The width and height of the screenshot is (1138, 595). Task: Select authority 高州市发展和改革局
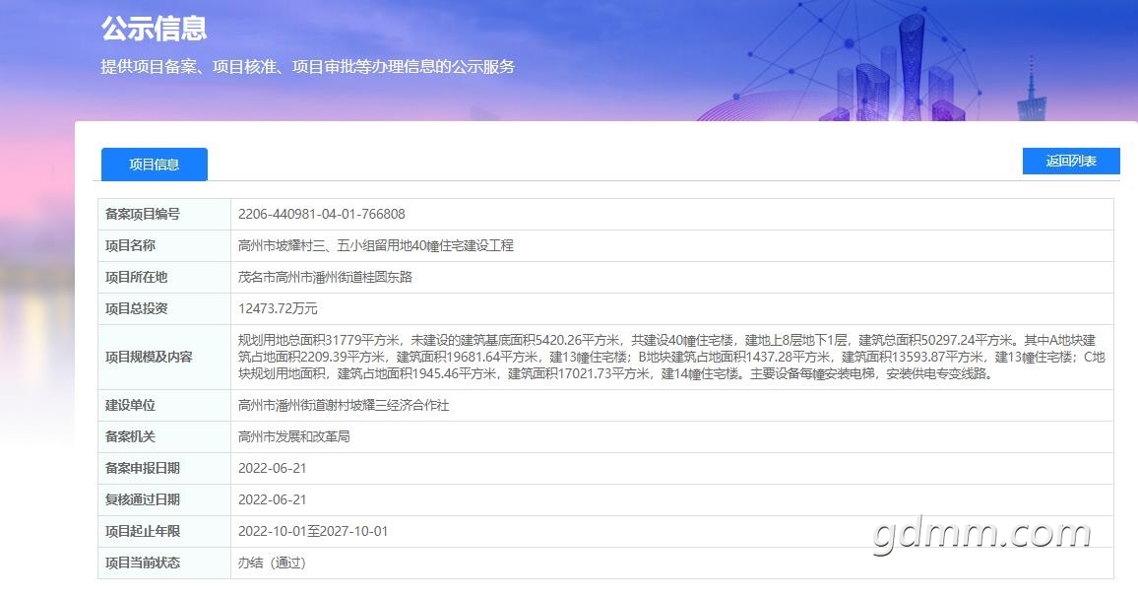[x=294, y=436]
